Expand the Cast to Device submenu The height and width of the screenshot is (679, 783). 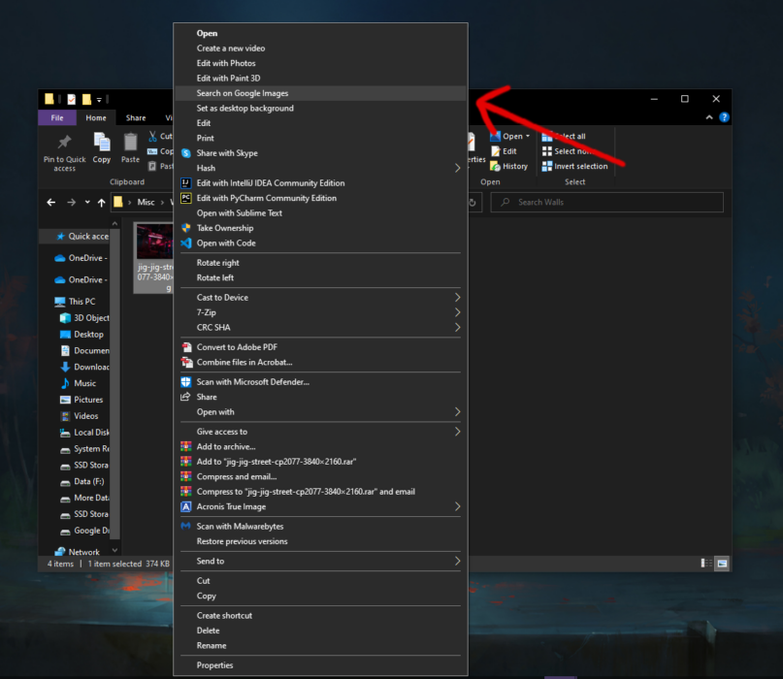tap(457, 298)
